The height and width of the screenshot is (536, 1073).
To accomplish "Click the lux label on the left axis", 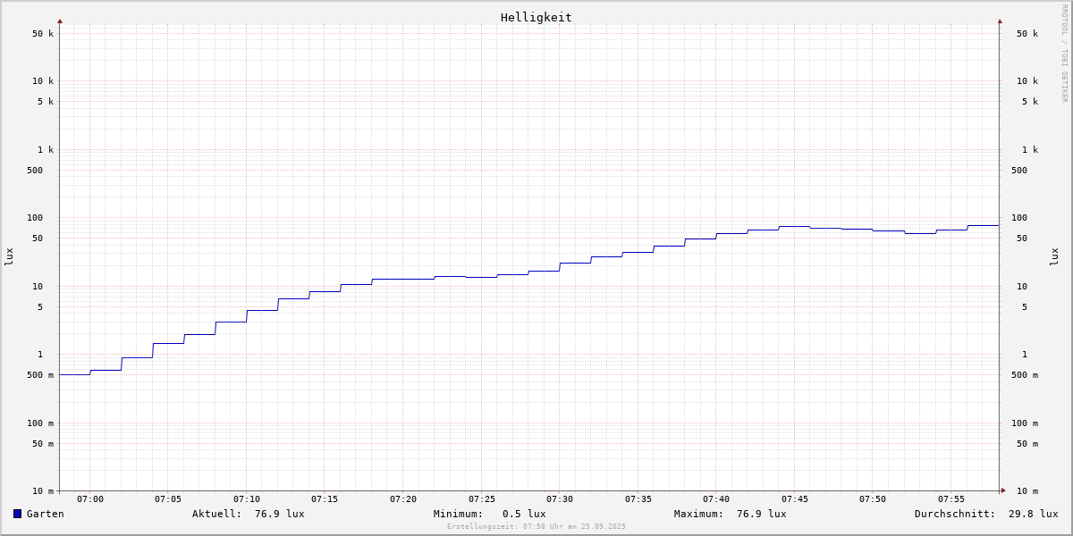I will 9,256.
